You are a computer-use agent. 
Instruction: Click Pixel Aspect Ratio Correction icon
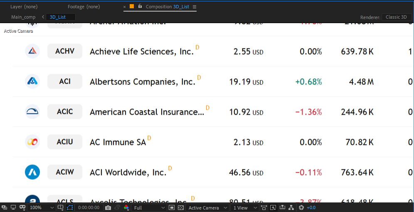264,207
